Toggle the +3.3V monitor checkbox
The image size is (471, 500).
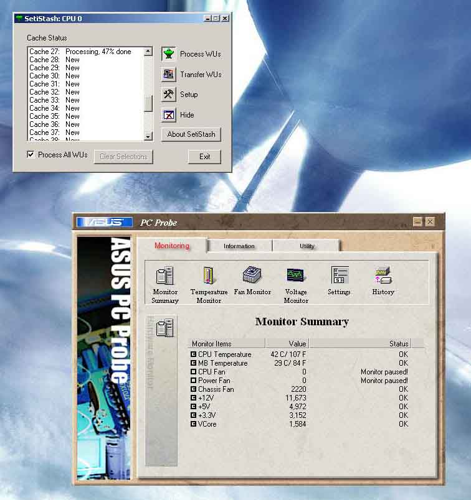pos(193,415)
